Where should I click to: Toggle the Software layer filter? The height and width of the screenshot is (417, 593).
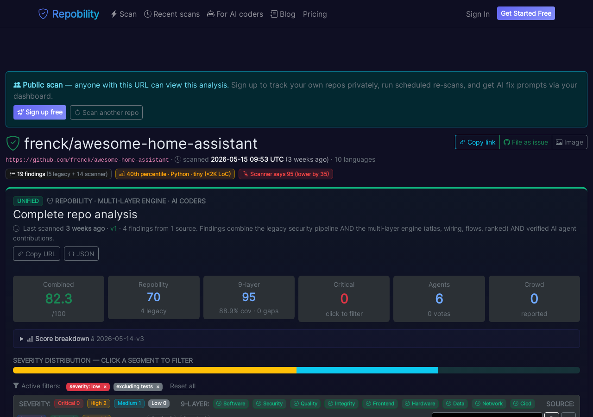pyautogui.click(x=231, y=404)
